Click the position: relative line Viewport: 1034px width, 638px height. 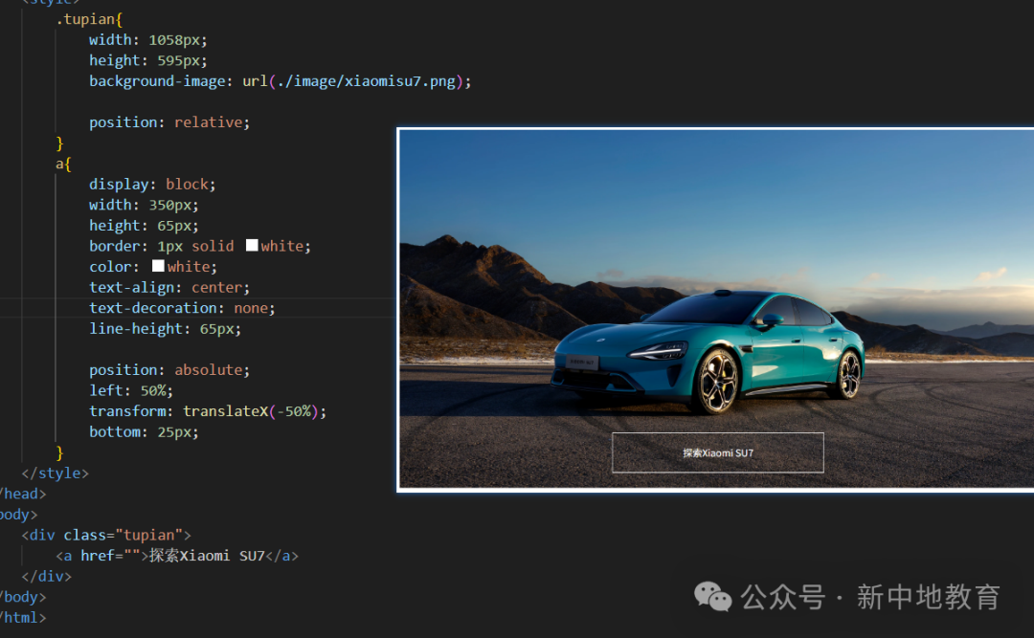coord(169,121)
